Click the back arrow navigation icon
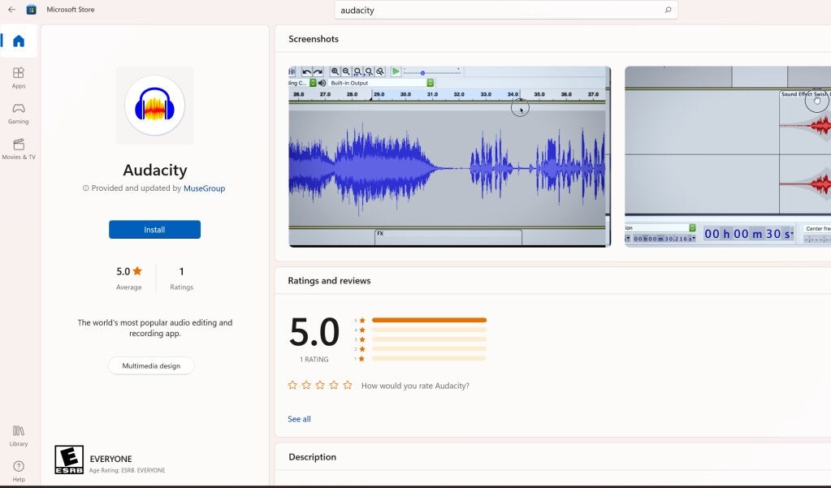Image resolution: width=831 pixels, height=488 pixels. (11, 9)
